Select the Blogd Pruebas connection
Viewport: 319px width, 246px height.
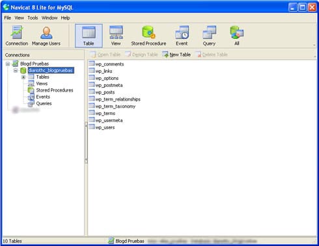(x=35, y=64)
